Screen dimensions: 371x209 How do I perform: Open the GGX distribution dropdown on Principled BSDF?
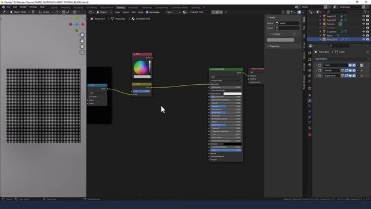pos(225,77)
